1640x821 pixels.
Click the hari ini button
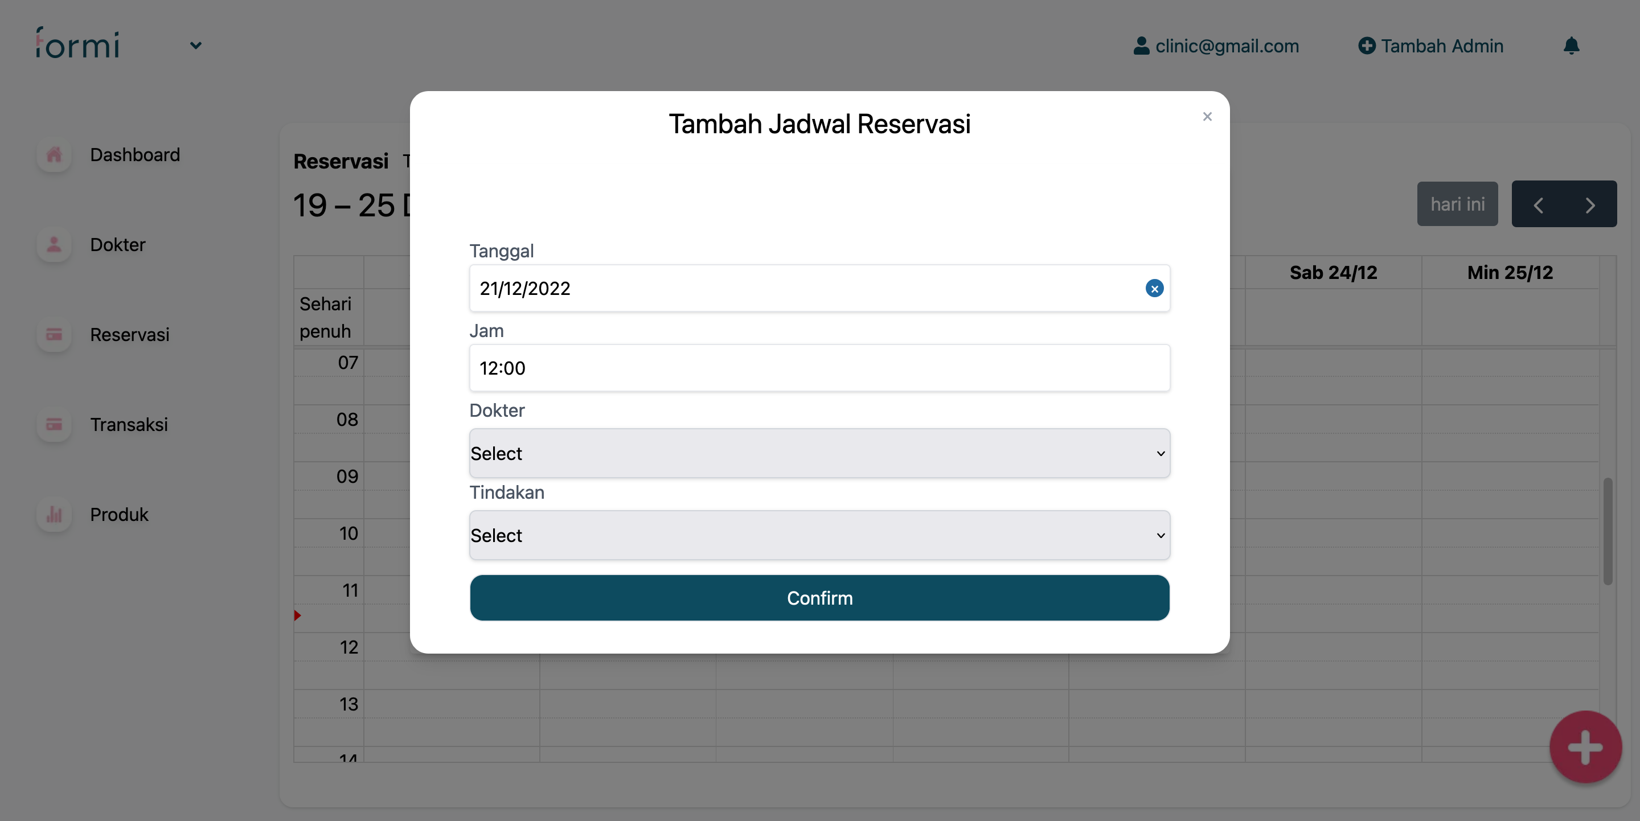[x=1457, y=204]
